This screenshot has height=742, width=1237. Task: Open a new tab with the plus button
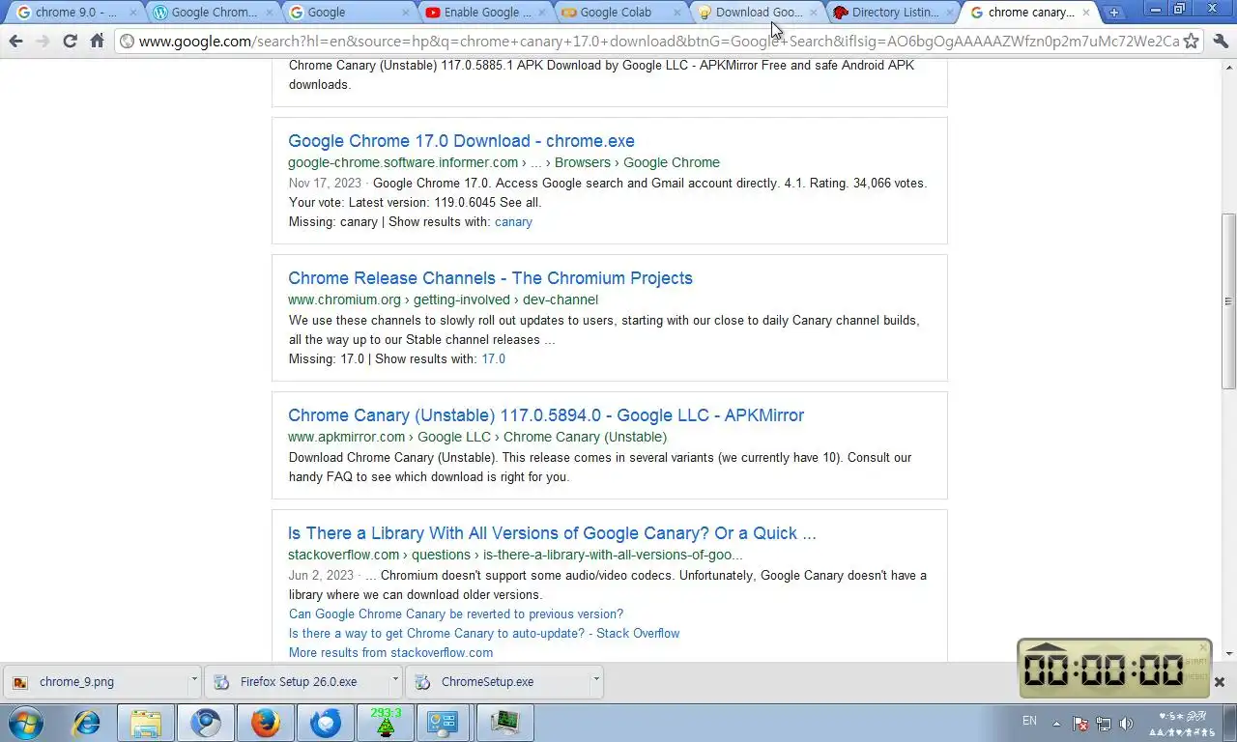point(1114,13)
